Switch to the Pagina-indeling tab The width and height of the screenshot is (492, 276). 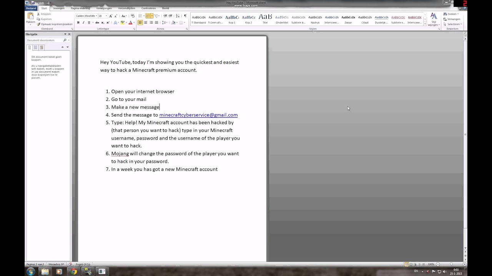click(x=80, y=8)
